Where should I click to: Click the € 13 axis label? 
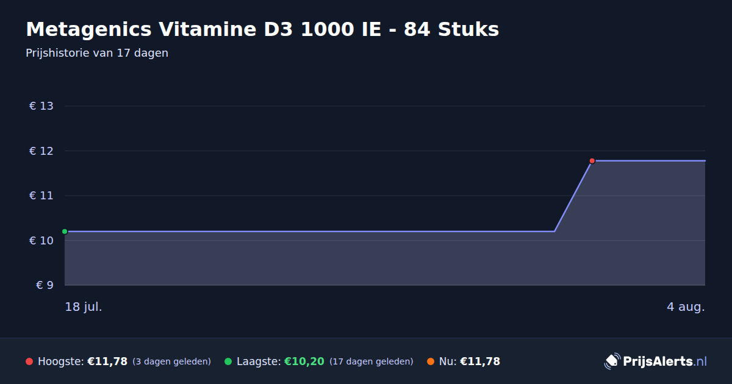pos(41,106)
